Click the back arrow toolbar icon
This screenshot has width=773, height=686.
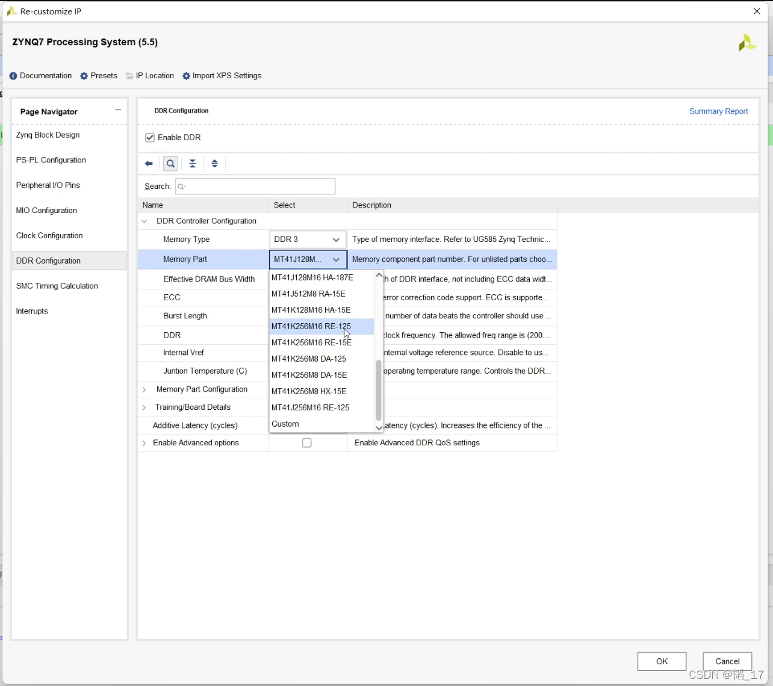pyautogui.click(x=149, y=164)
